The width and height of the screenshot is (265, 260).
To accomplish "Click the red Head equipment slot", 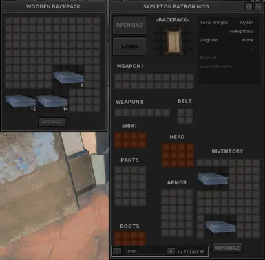I will click(x=178, y=155).
